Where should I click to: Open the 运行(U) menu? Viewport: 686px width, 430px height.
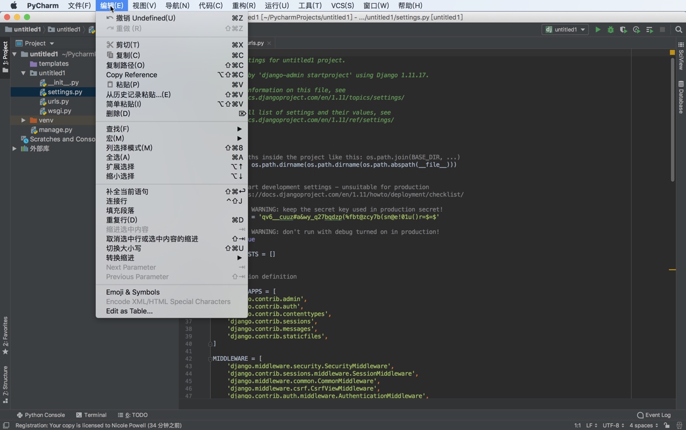tap(277, 6)
